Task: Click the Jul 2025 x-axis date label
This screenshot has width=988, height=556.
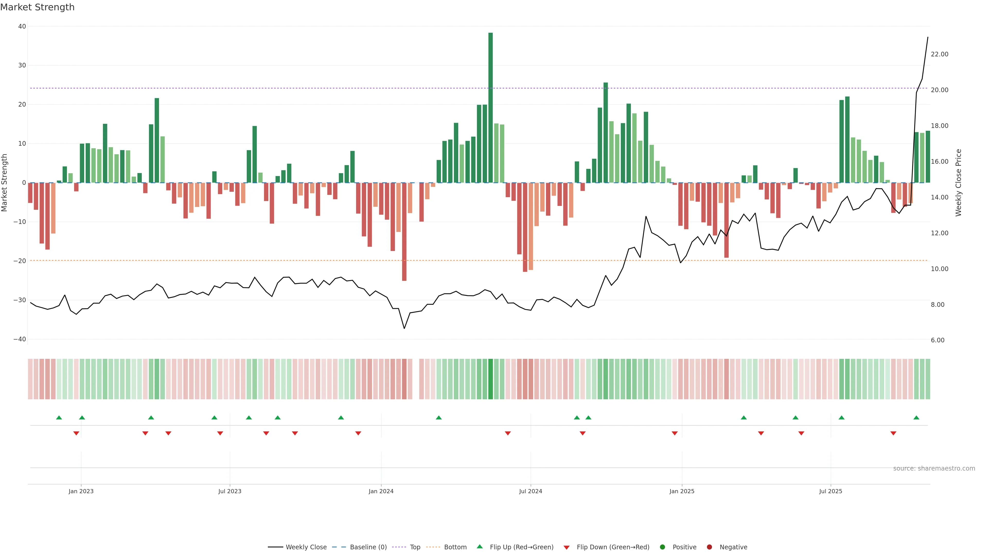Action: click(830, 491)
